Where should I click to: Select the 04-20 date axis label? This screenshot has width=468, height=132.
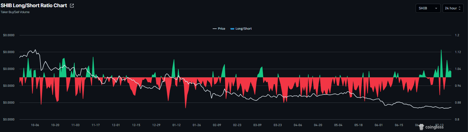(x=318, y=125)
